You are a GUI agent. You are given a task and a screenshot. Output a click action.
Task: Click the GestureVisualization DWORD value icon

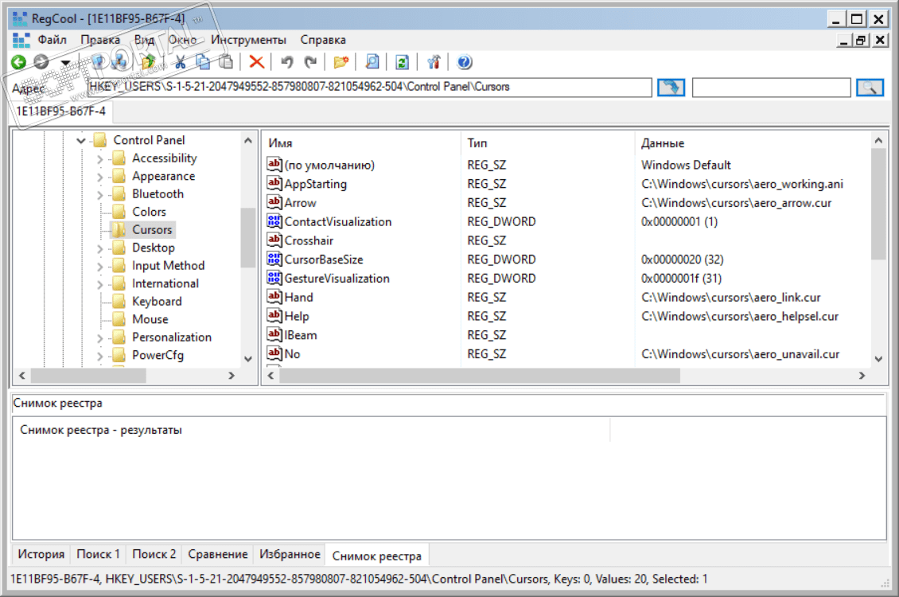click(274, 278)
